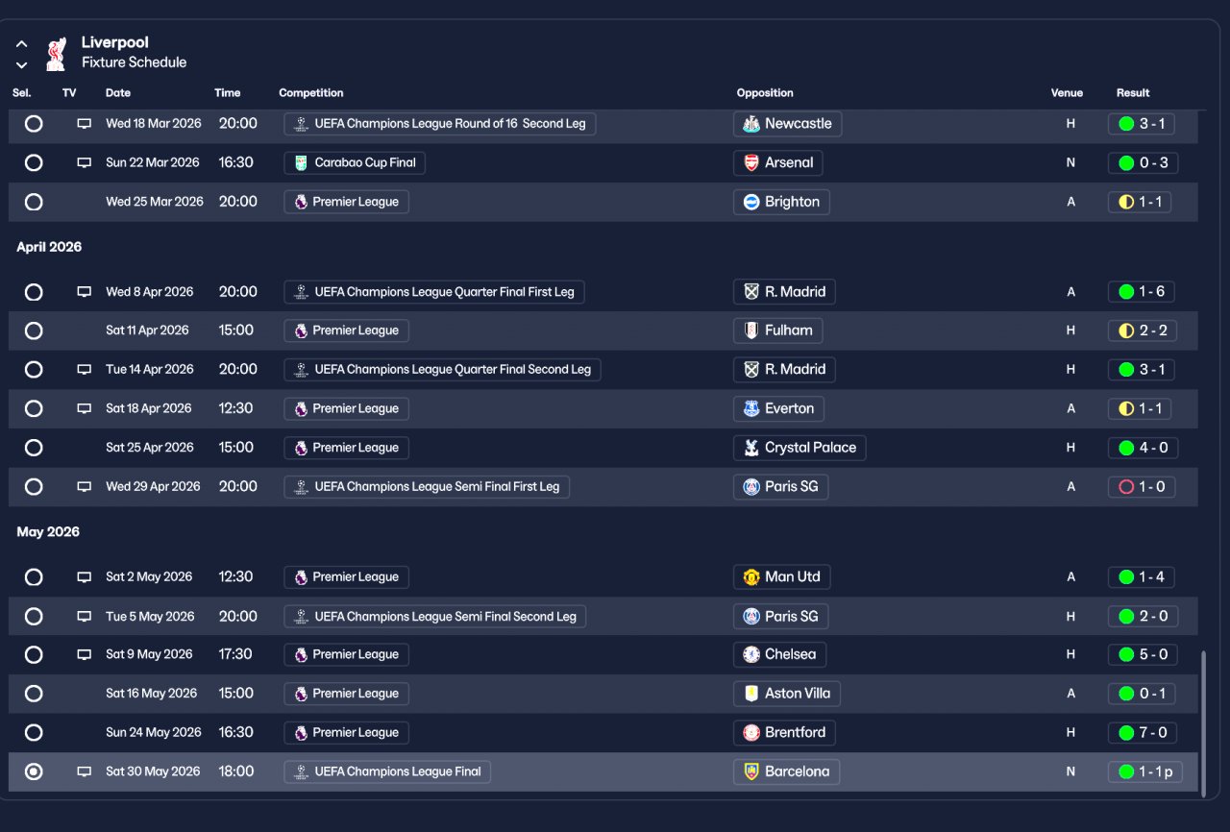View the 1 - 1p result against Barcelona
The height and width of the screenshot is (832, 1230).
1145,771
